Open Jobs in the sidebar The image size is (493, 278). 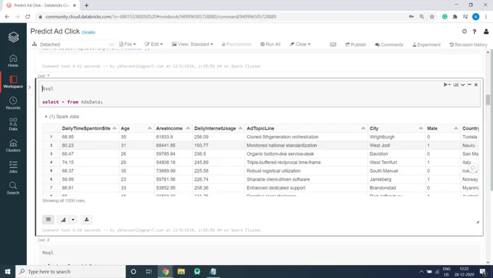point(13,166)
